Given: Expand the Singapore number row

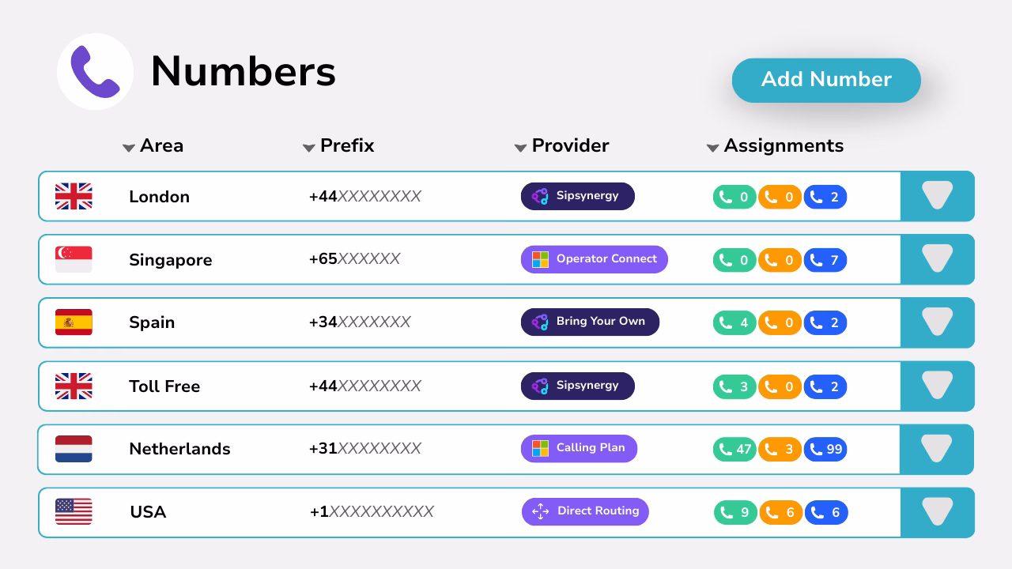Looking at the screenshot, I should click(x=937, y=259).
